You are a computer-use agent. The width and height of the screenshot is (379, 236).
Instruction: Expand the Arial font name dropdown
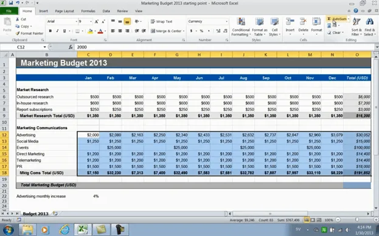click(77, 21)
